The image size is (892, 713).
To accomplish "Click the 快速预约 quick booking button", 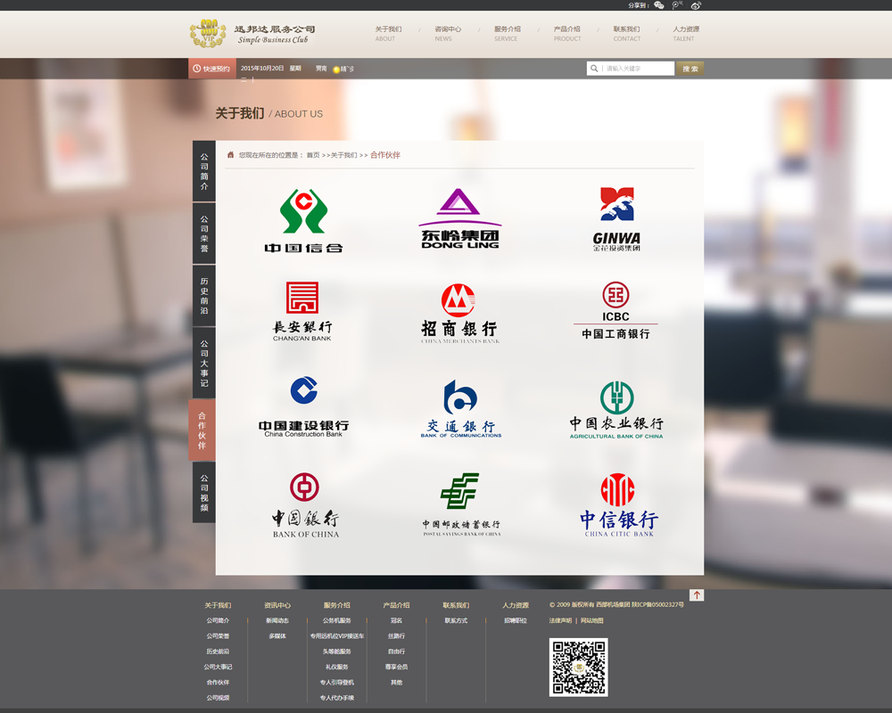I will click(212, 69).
